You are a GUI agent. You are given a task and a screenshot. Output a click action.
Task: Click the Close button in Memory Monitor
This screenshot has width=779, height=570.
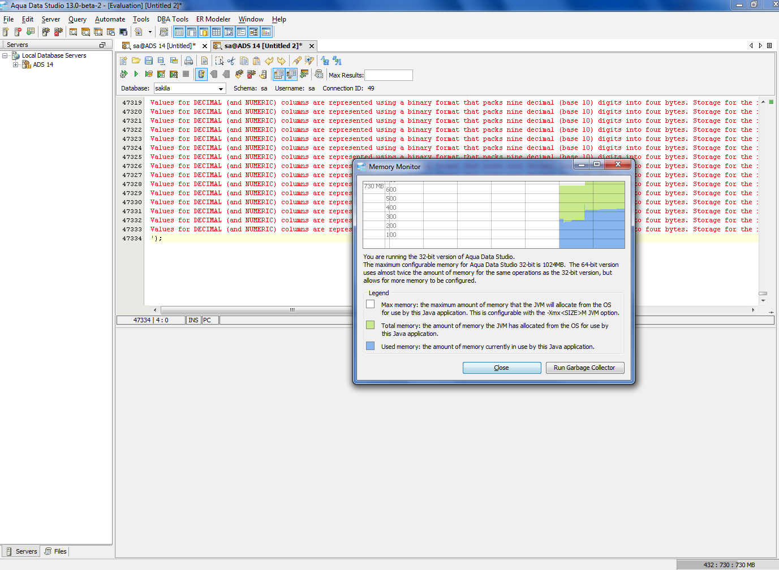coord(502,368)
